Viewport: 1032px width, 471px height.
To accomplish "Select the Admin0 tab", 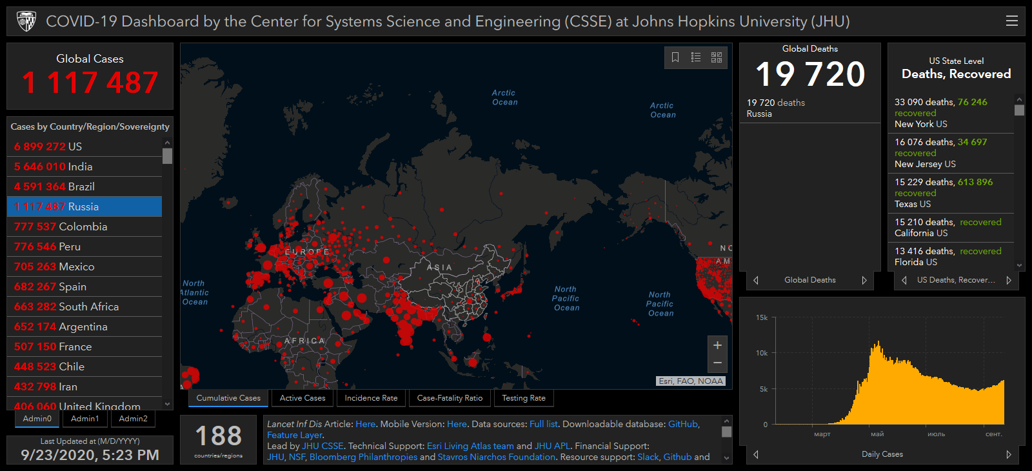I will 37,419.
